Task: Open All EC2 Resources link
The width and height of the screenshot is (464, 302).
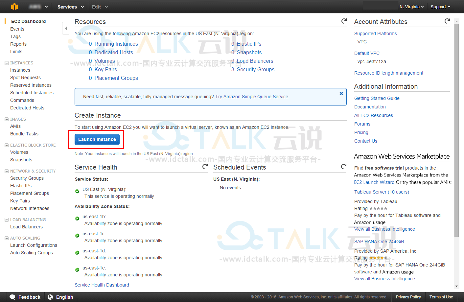Action: pos(374,115)
